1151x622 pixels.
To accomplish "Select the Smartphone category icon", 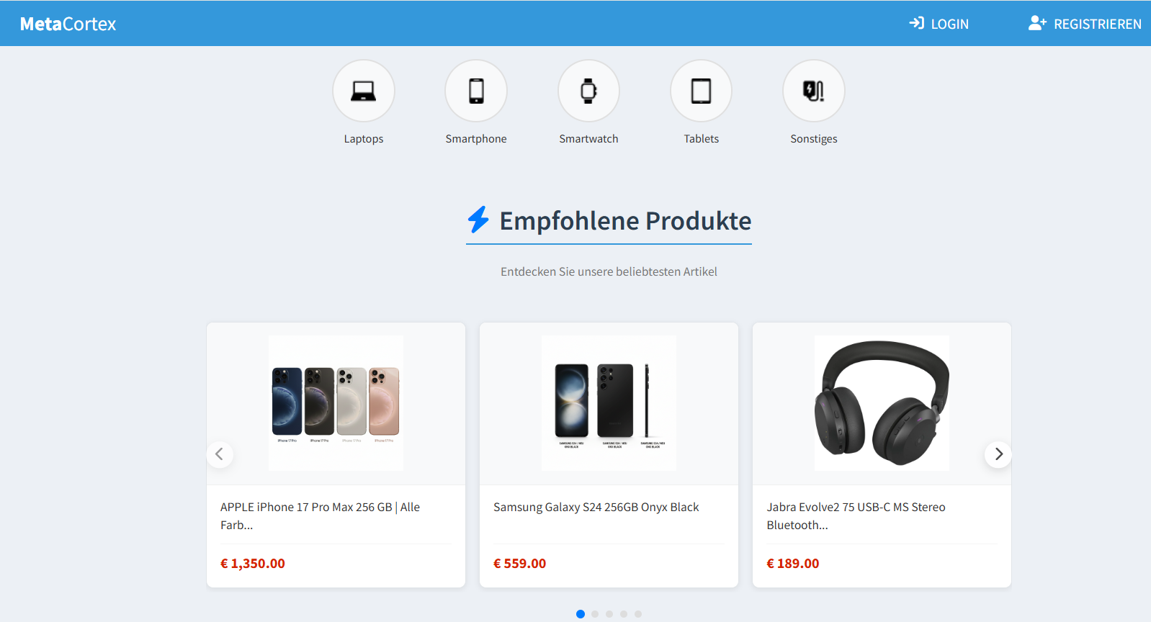I will point(476,91).
